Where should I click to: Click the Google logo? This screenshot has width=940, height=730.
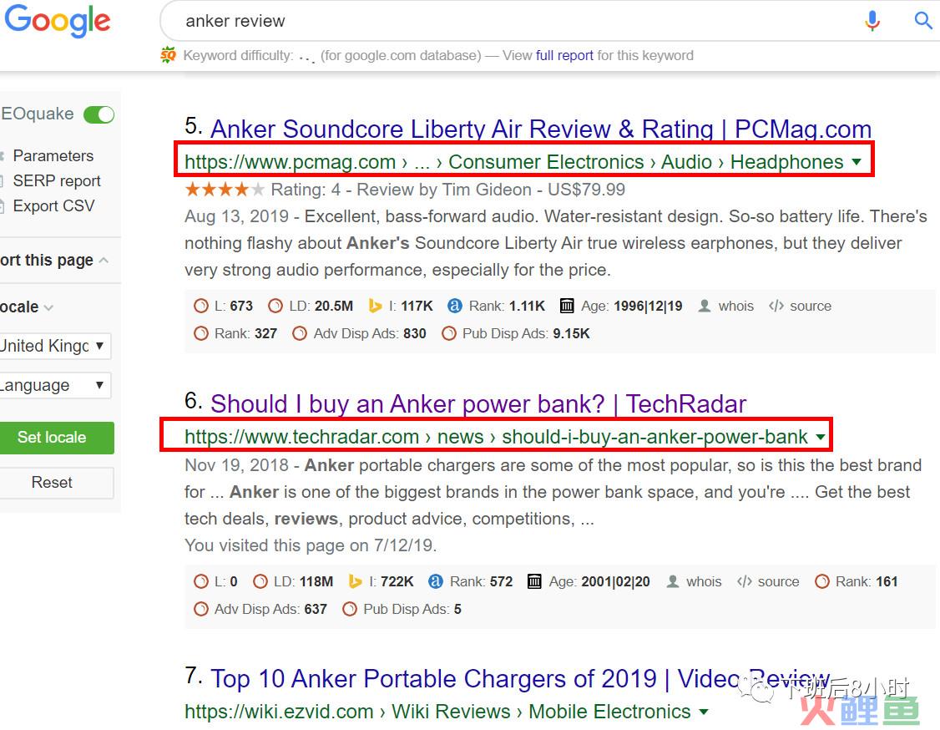pyautogui.click(x=58, y=20)
